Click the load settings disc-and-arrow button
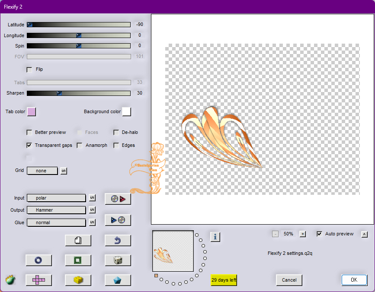 [x=118, y=199]
